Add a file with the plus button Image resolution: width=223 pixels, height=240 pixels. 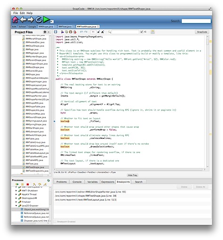(x=45, y=32)
